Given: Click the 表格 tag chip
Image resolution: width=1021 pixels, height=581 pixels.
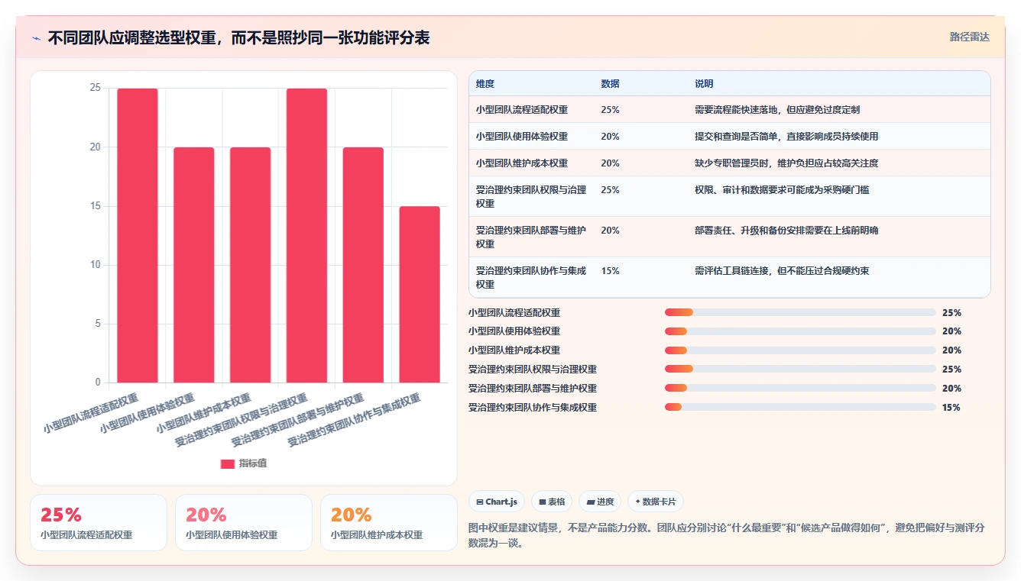Looking at the screenshot, I should (x=552, y=502).
